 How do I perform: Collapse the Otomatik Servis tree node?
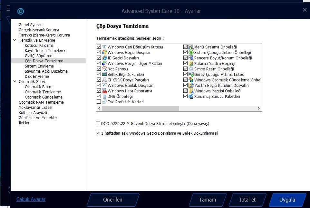tap(15, 81)
